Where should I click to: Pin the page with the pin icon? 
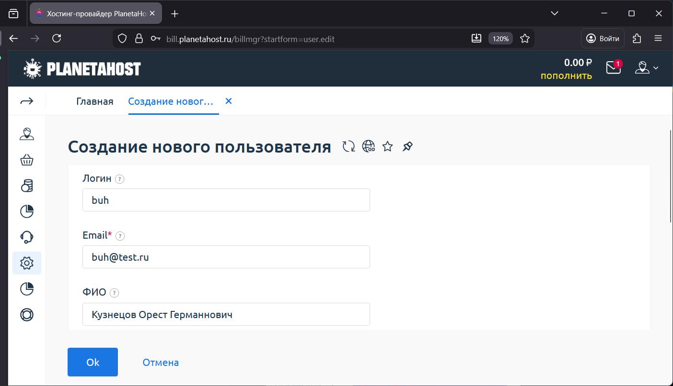point(407,146)
